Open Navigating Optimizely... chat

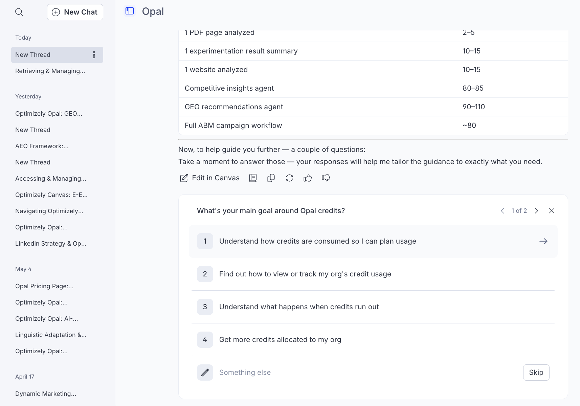[57, 211]
